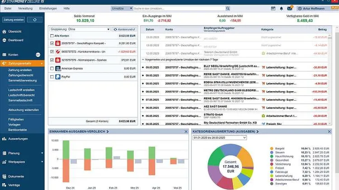
Task: Click the Konten sidebar icon
Action: pos(4,55)
